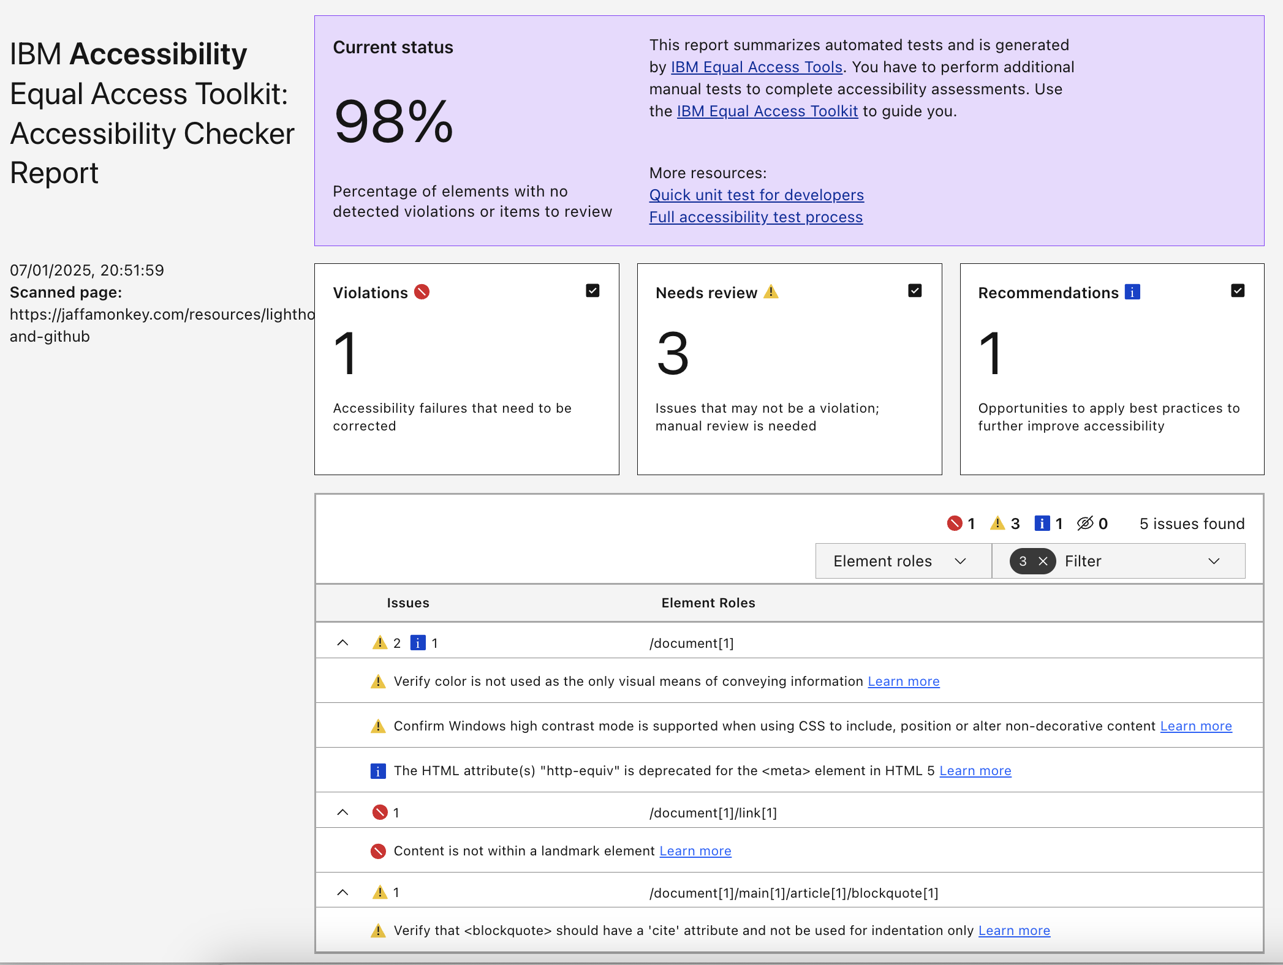This screenshot has width=1283, height=965.
Task: Click the /document[1]/main[1]/article[1]/blockquote[1] path
Action: coord(794,893)
